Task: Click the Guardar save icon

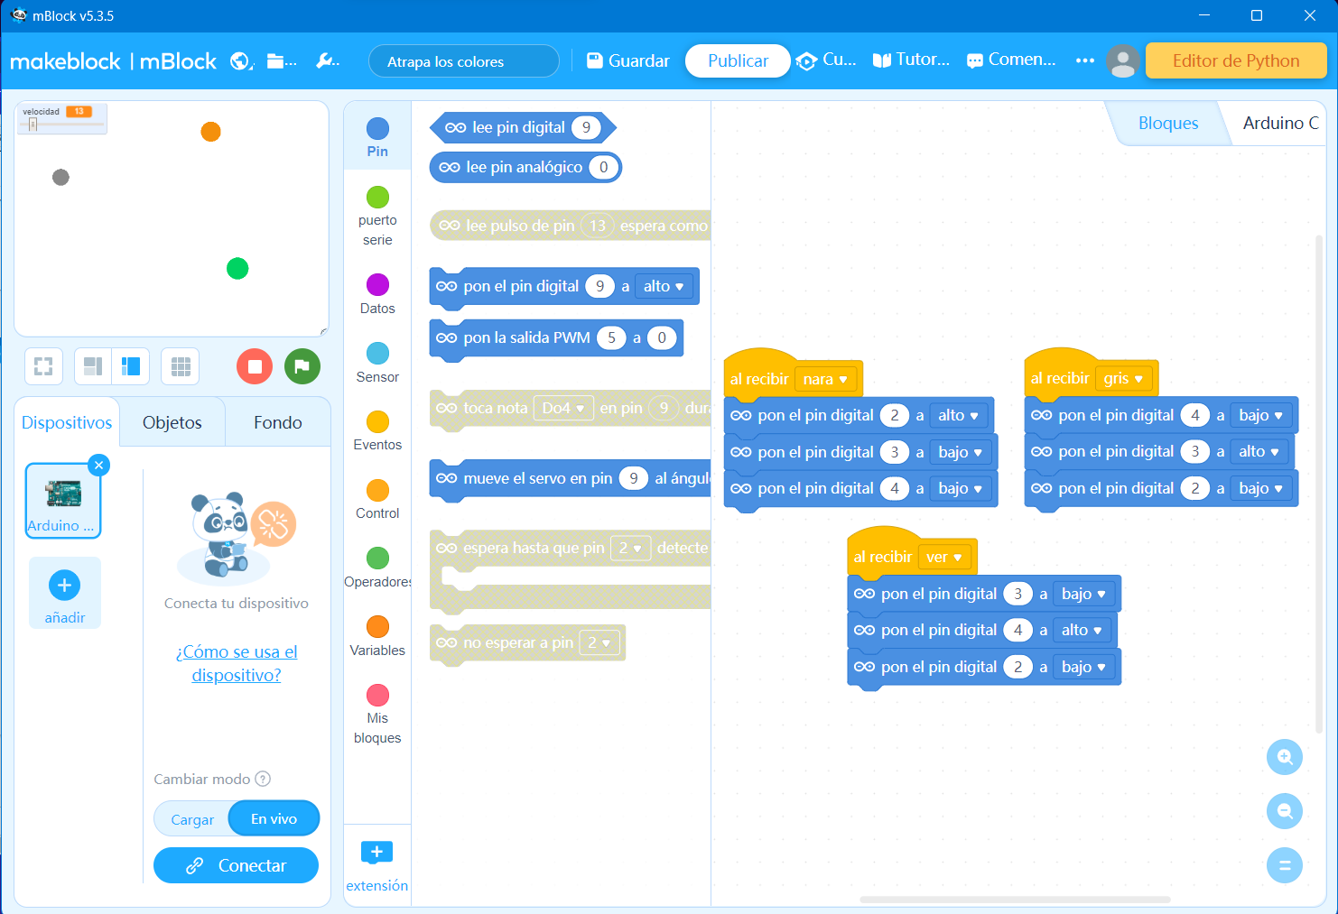Action: tap(595, 60)
